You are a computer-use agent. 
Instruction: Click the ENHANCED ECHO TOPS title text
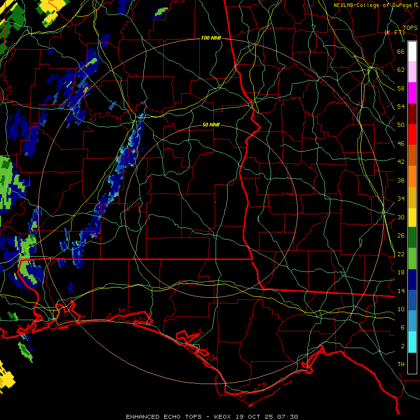[x=164, y=417]
